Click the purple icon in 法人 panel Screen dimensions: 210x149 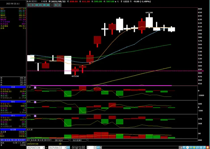tap(35, 116)
